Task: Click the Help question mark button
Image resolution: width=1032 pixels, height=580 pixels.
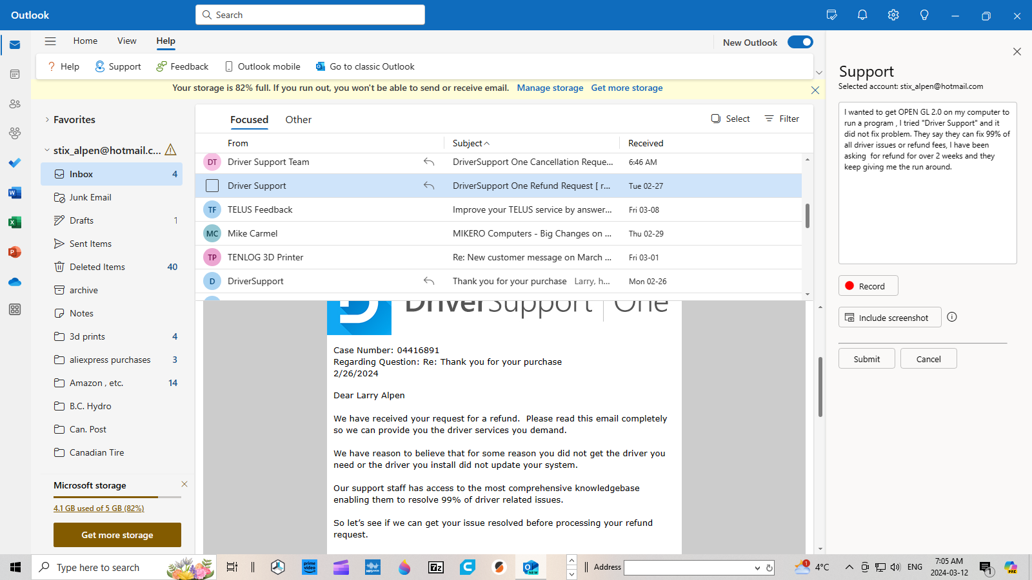Action: tap(63, 66)
